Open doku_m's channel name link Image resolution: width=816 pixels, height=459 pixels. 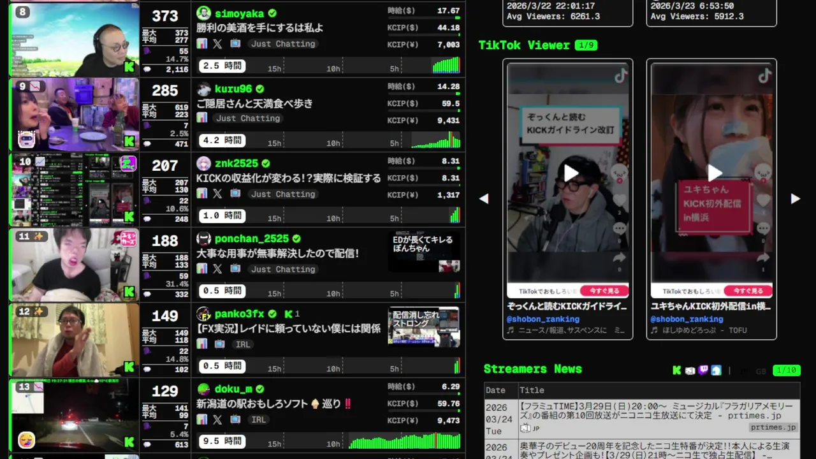pyautogui.click(x=233, y=390)
